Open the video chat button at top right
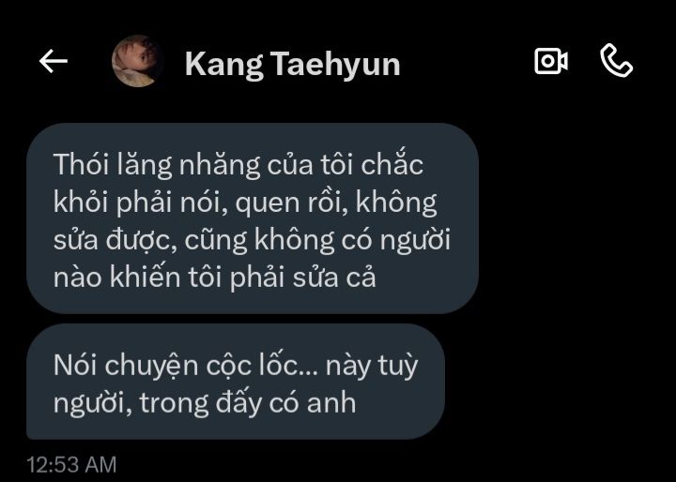This screenshot has width=676, height=482. click(551, 61)
